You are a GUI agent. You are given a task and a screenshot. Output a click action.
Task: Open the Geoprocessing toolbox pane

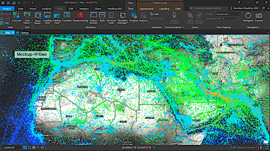tap(80, 17)
